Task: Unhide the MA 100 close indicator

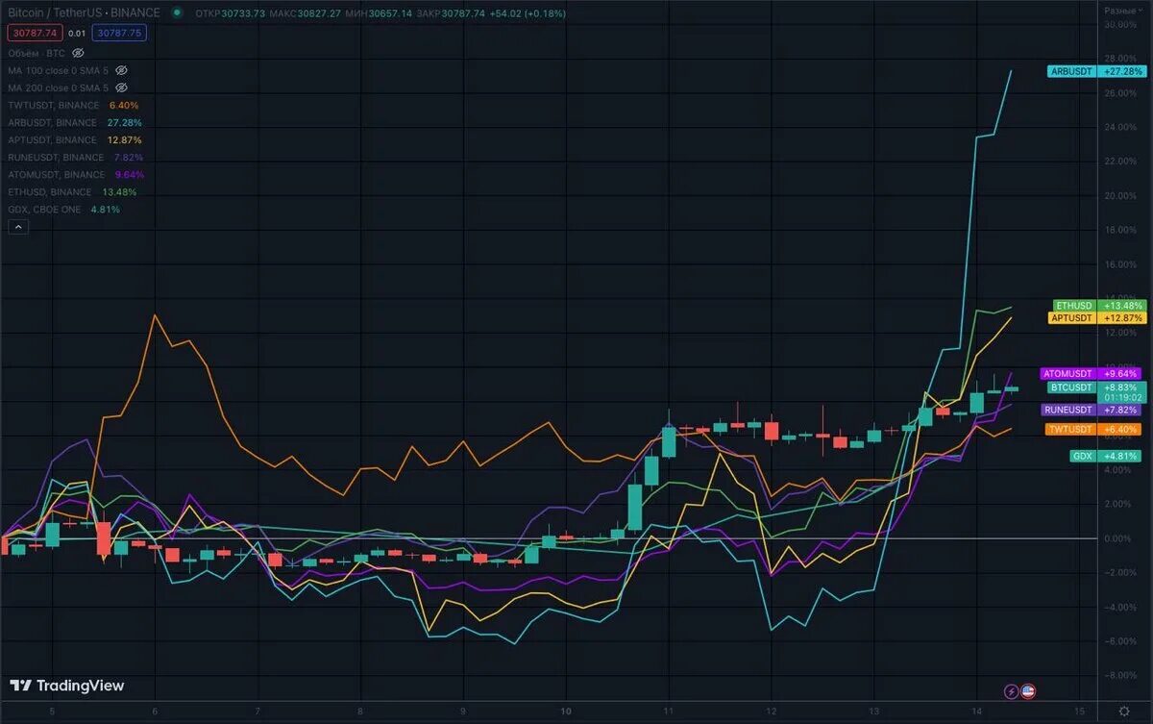Action: [121, 70]
